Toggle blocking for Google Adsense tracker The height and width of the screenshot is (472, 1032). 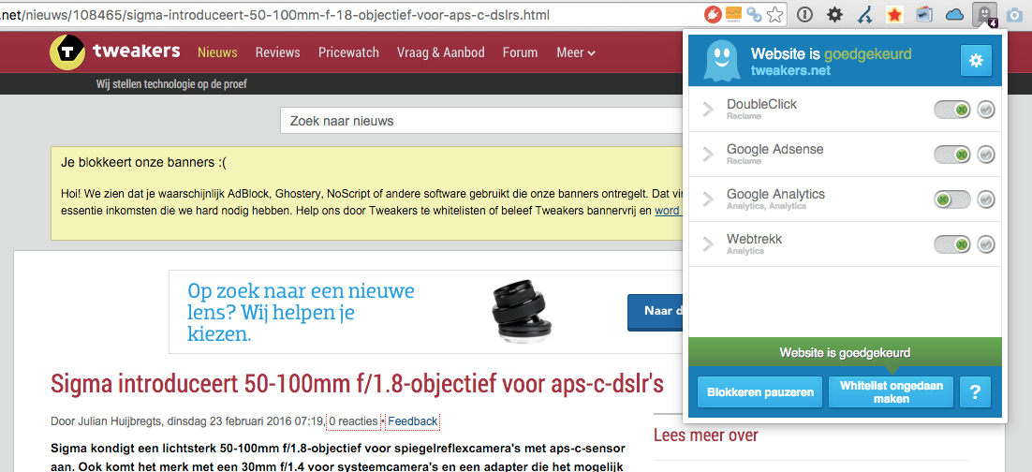[952, 155]
